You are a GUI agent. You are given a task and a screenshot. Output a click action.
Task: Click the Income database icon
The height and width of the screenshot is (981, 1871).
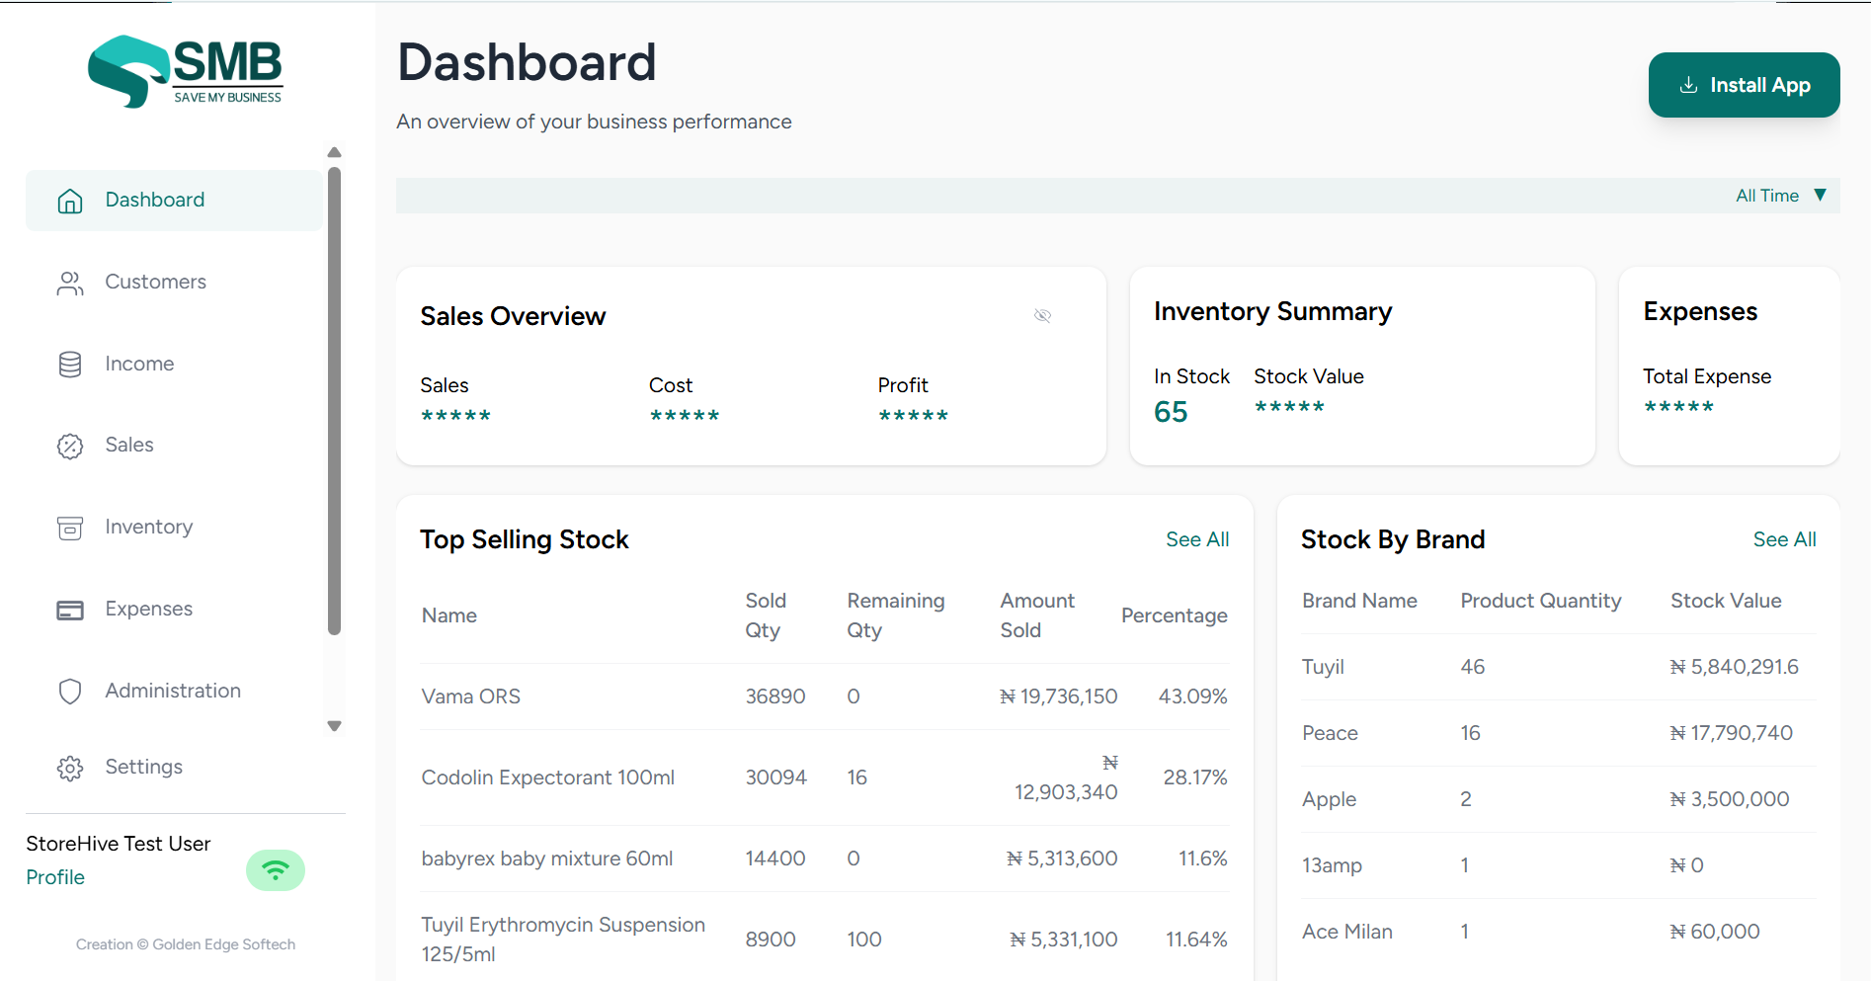pyautogui.click(x=70, y=365)
